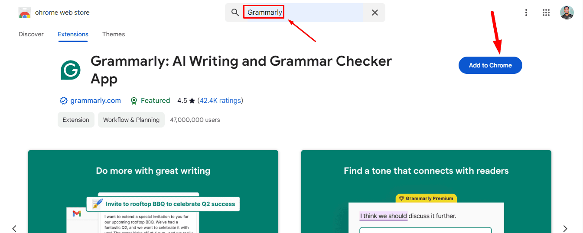Screen dimensions: 583x233
Task: Open the Google apps grid
Action: 546,13
